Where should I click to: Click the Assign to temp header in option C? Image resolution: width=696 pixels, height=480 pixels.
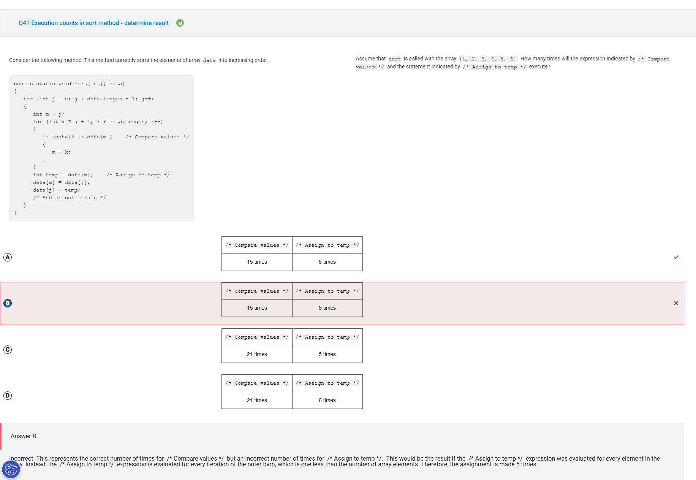coord(327,337)
